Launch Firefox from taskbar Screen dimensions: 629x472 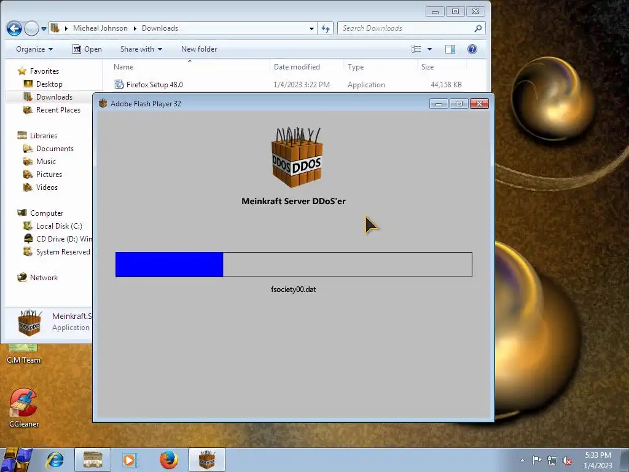point(169,460)
